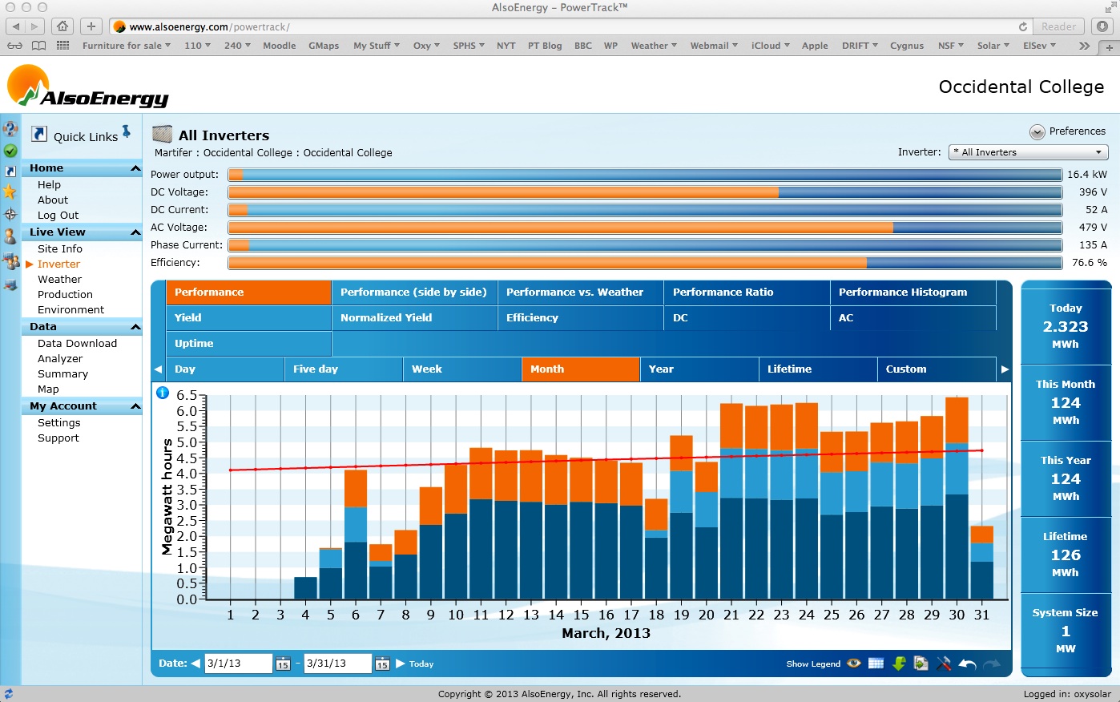Click the compass crosshair icon in the left strip

pyautogui.click(x=10, y=214)
